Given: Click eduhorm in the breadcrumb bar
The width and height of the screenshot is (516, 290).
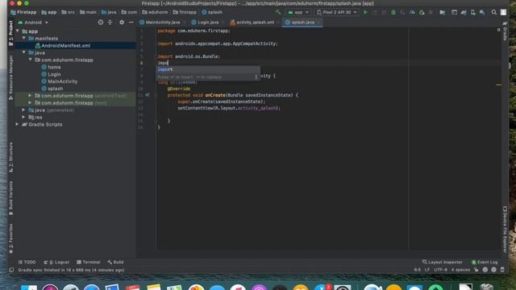Looking at the screenshot, I should [155, 12].
